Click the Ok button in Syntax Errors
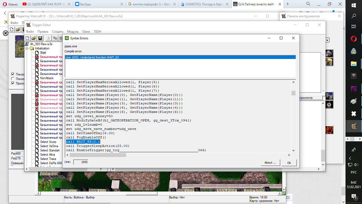Image resolution: width=362 pixels, height=204 pixels. (x=289, y=163)
